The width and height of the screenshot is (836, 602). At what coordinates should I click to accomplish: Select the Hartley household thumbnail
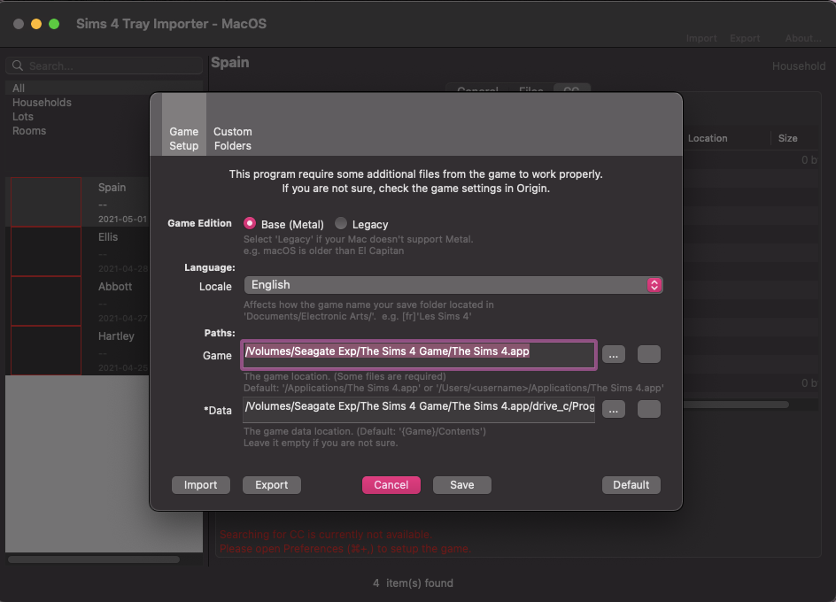click(x=46, y=351)
